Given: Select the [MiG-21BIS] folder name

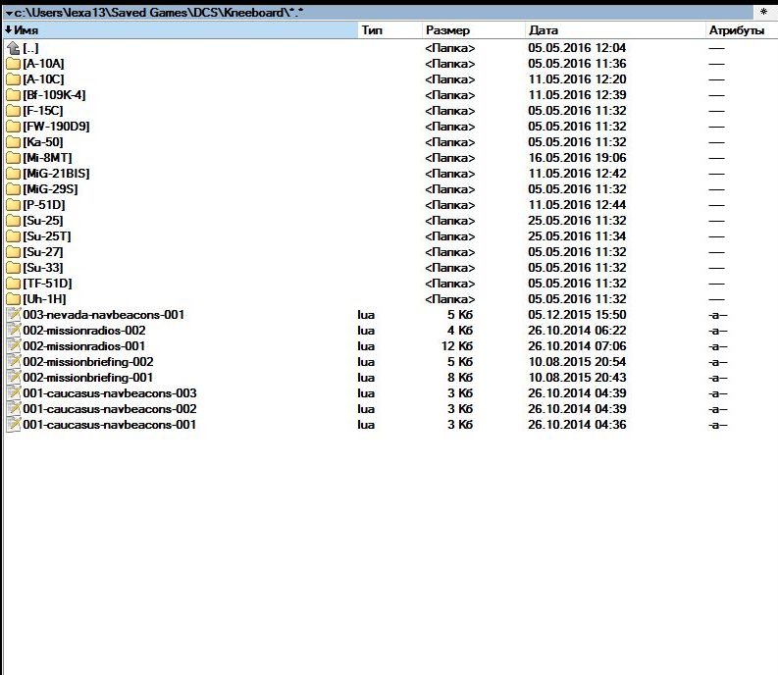Looking at the screenshot, I should pos(57,174).
